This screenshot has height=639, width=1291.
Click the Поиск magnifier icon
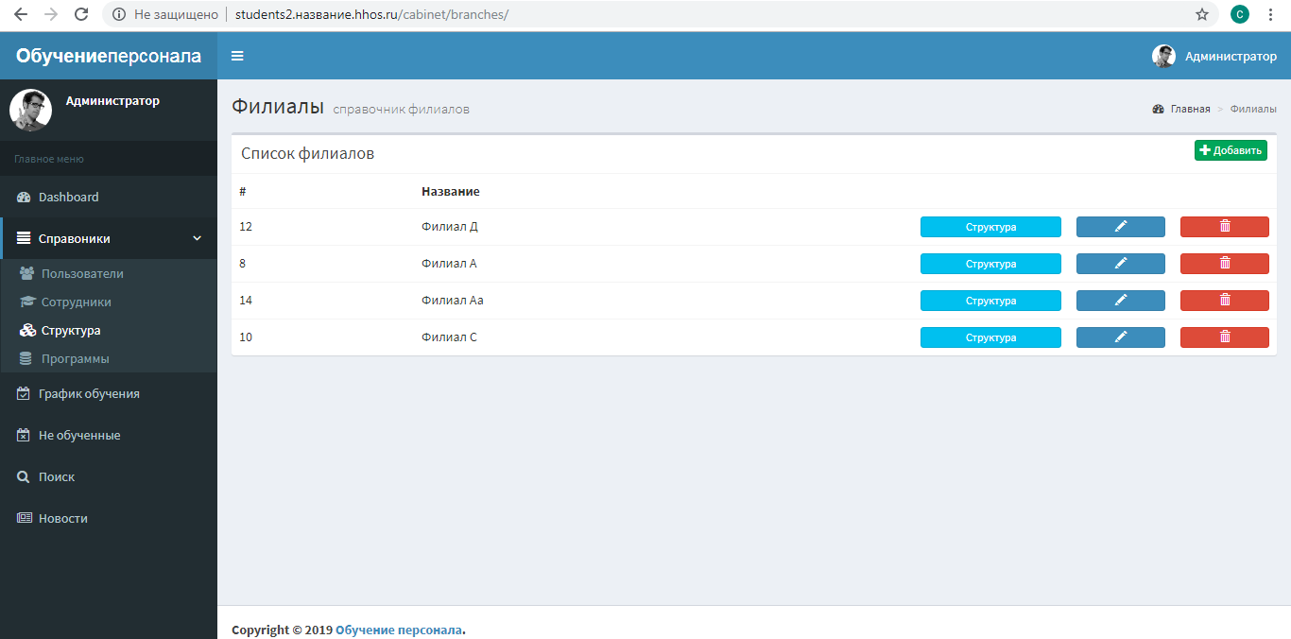24,477
